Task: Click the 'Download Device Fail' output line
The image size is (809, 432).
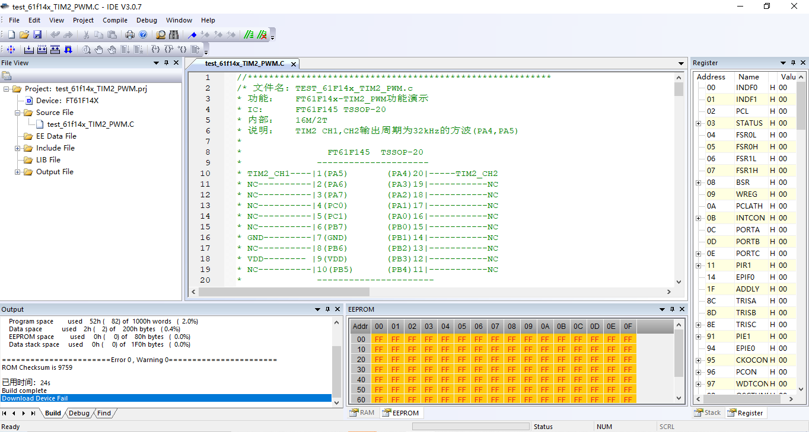Action: pyautogui.click(x=166, y=398)
